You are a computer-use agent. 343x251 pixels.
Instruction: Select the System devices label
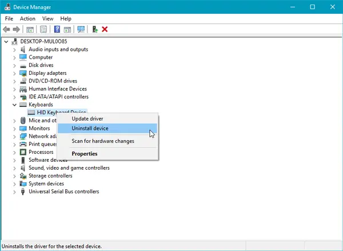46,184
